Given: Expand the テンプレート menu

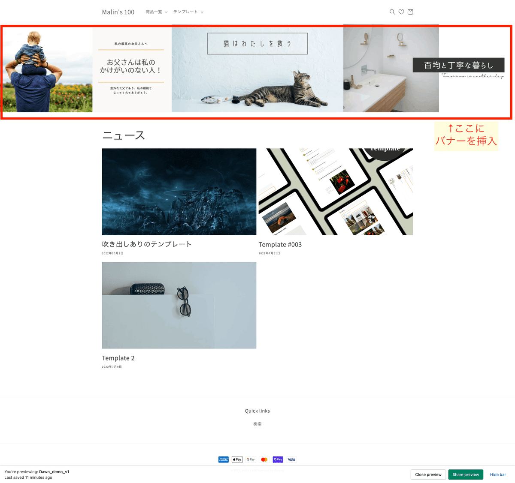Looking at the screenshot, I should click(188, 12).
